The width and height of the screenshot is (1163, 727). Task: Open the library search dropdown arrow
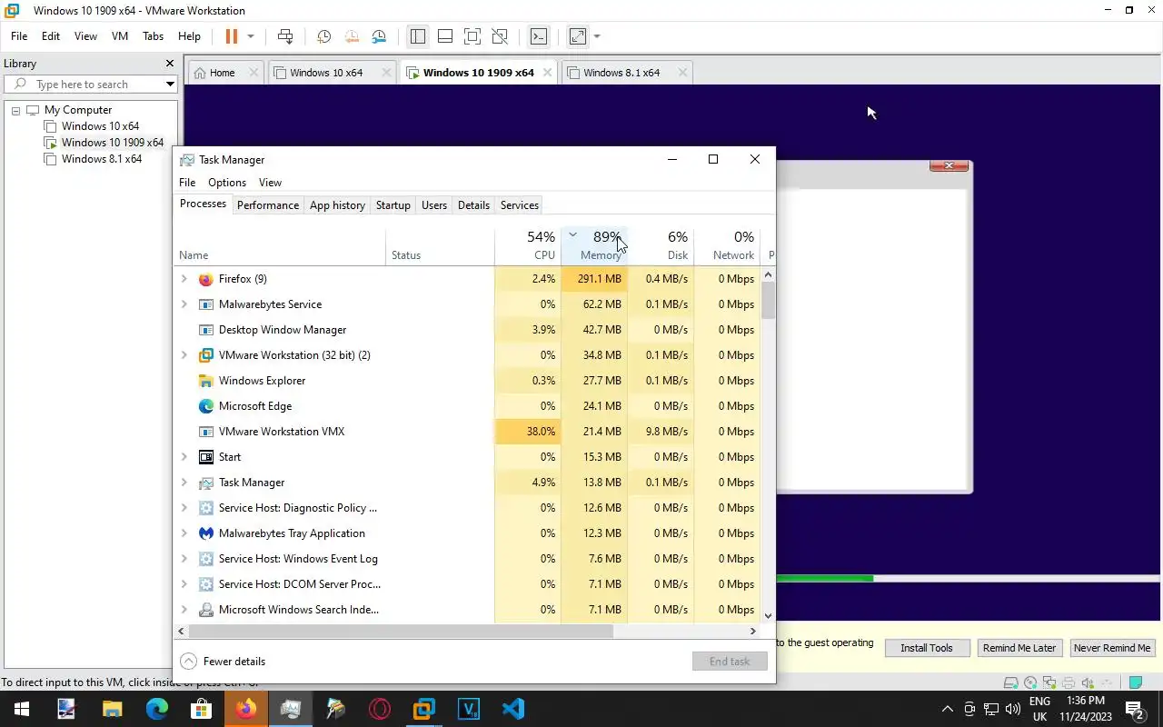coord(170,85)
